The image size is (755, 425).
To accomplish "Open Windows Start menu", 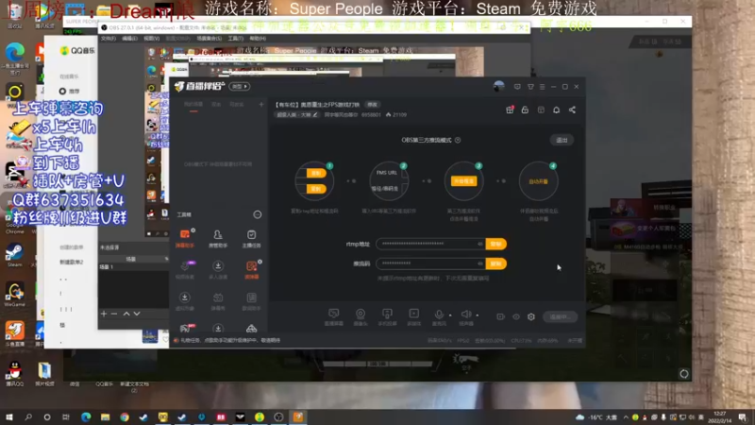I will 8,416.
